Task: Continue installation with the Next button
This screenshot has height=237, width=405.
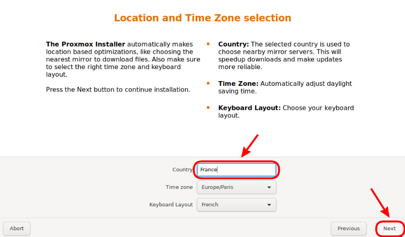Action: coord(389,228)
